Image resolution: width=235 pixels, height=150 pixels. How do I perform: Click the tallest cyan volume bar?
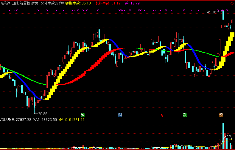tap(223, 136)
